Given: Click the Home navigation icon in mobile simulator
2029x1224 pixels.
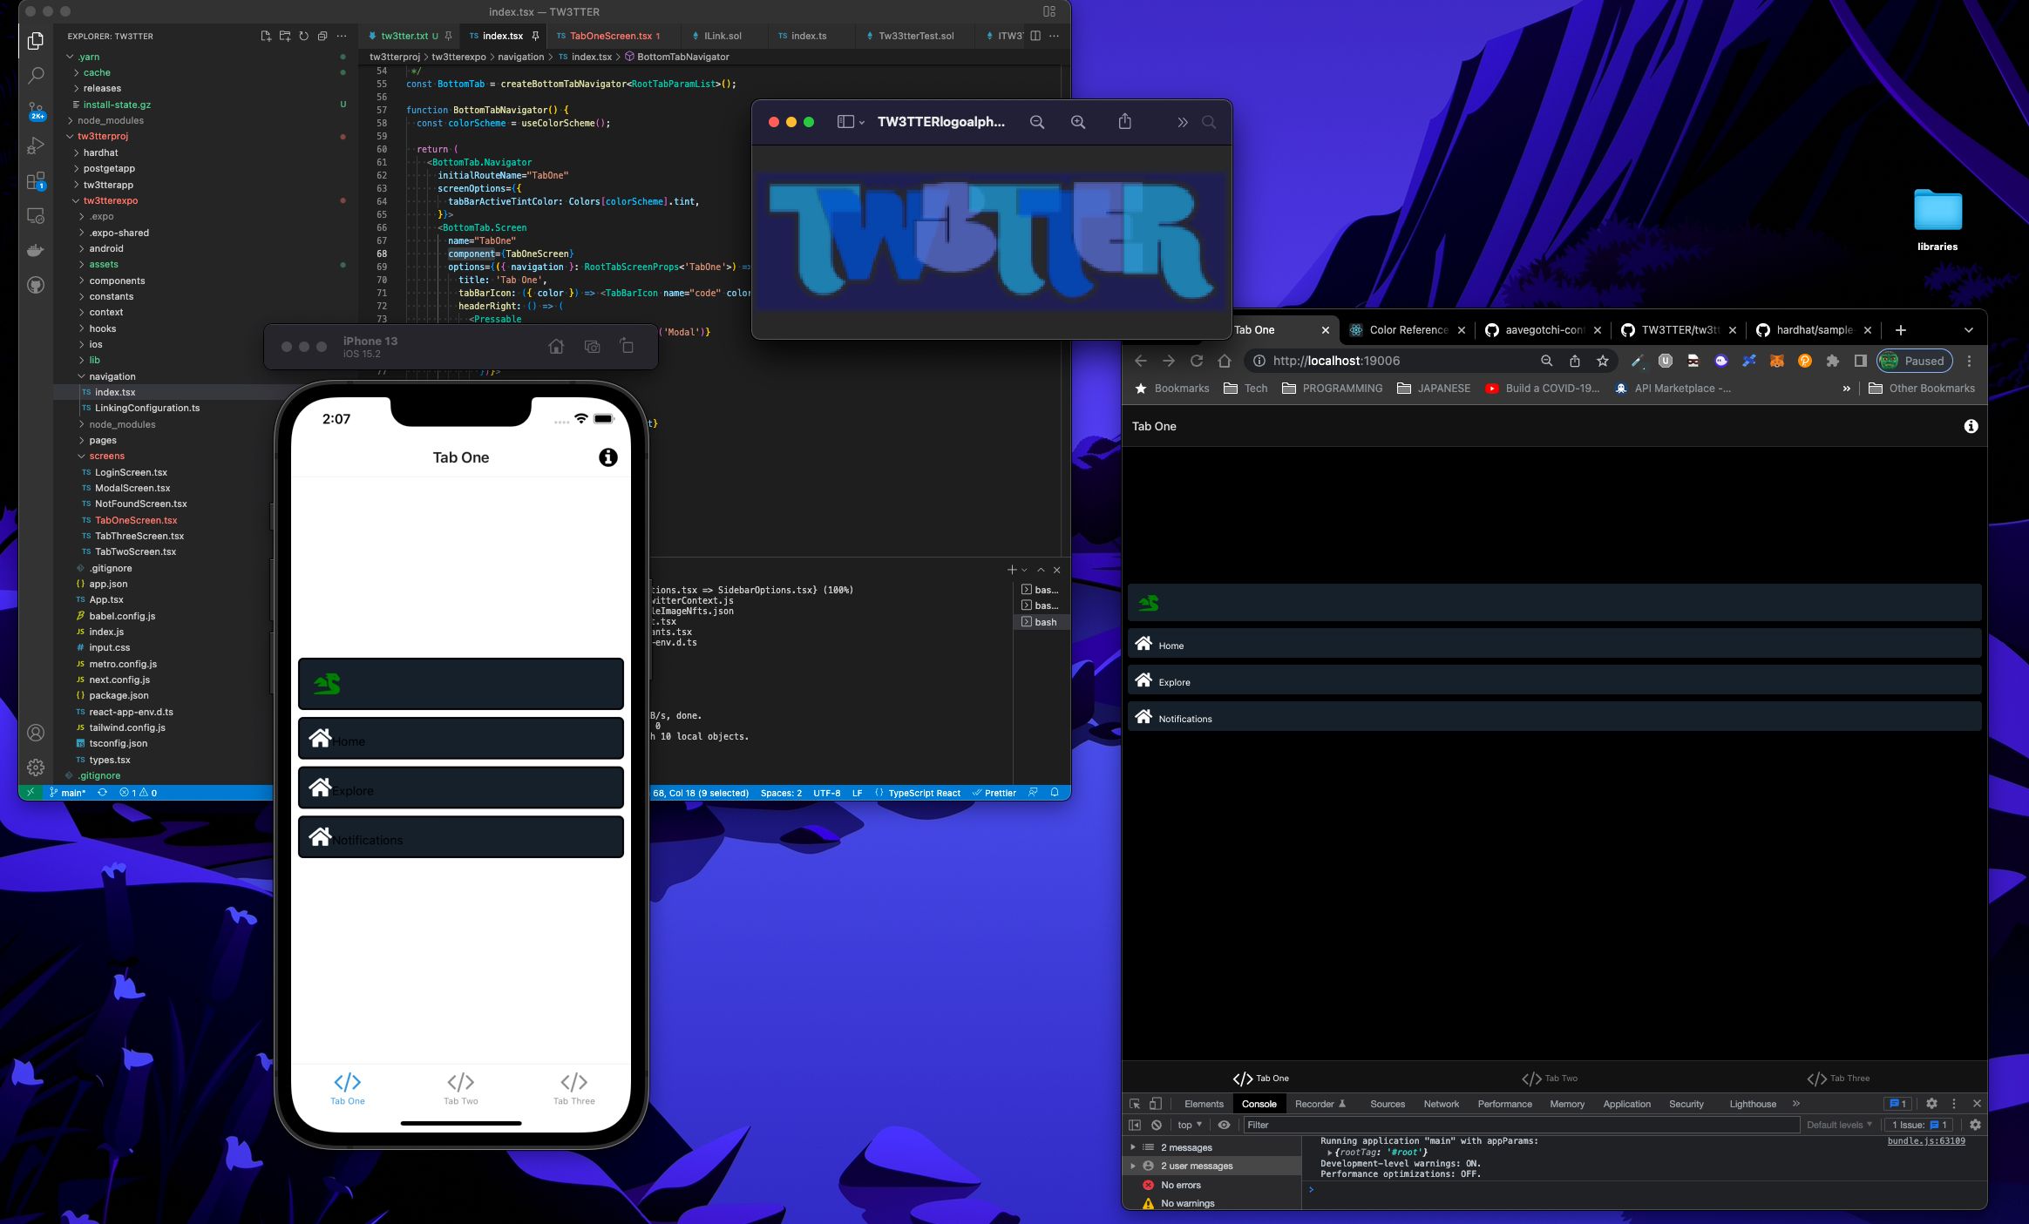Looking at the screenshot, I should click(320, 737).
